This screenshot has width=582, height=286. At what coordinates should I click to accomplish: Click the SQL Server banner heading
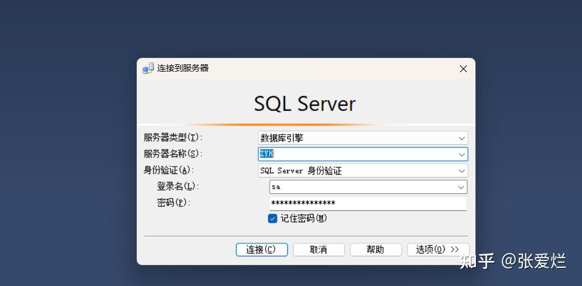coord(305,103)
